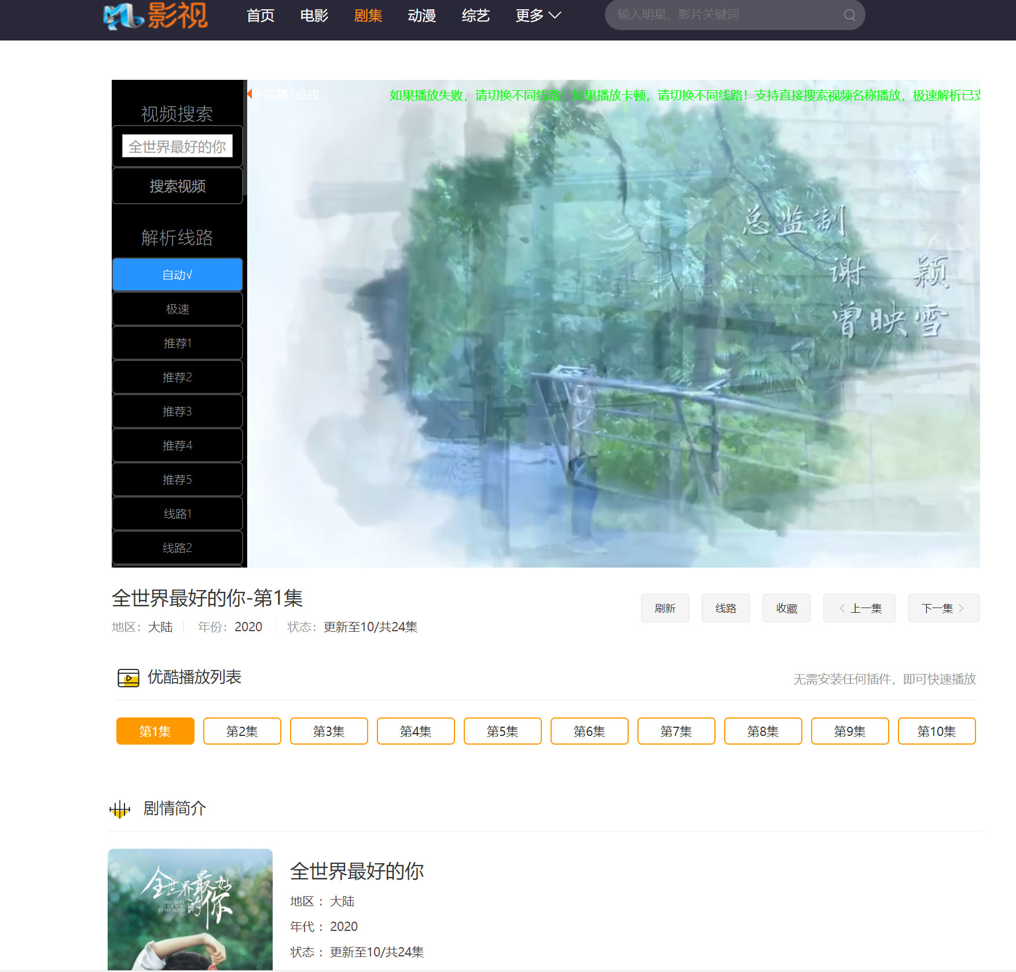Enable the 推荐3 parsing line

(x=177, y=411)
